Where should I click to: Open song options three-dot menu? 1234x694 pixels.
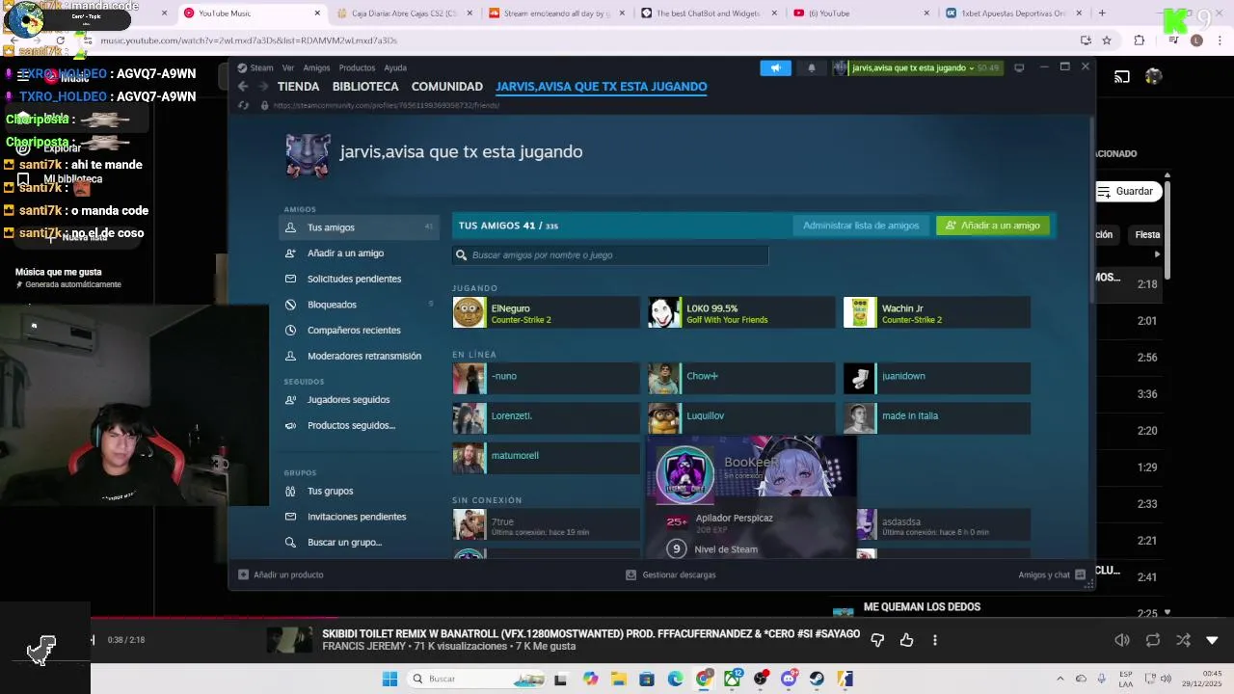934,640
